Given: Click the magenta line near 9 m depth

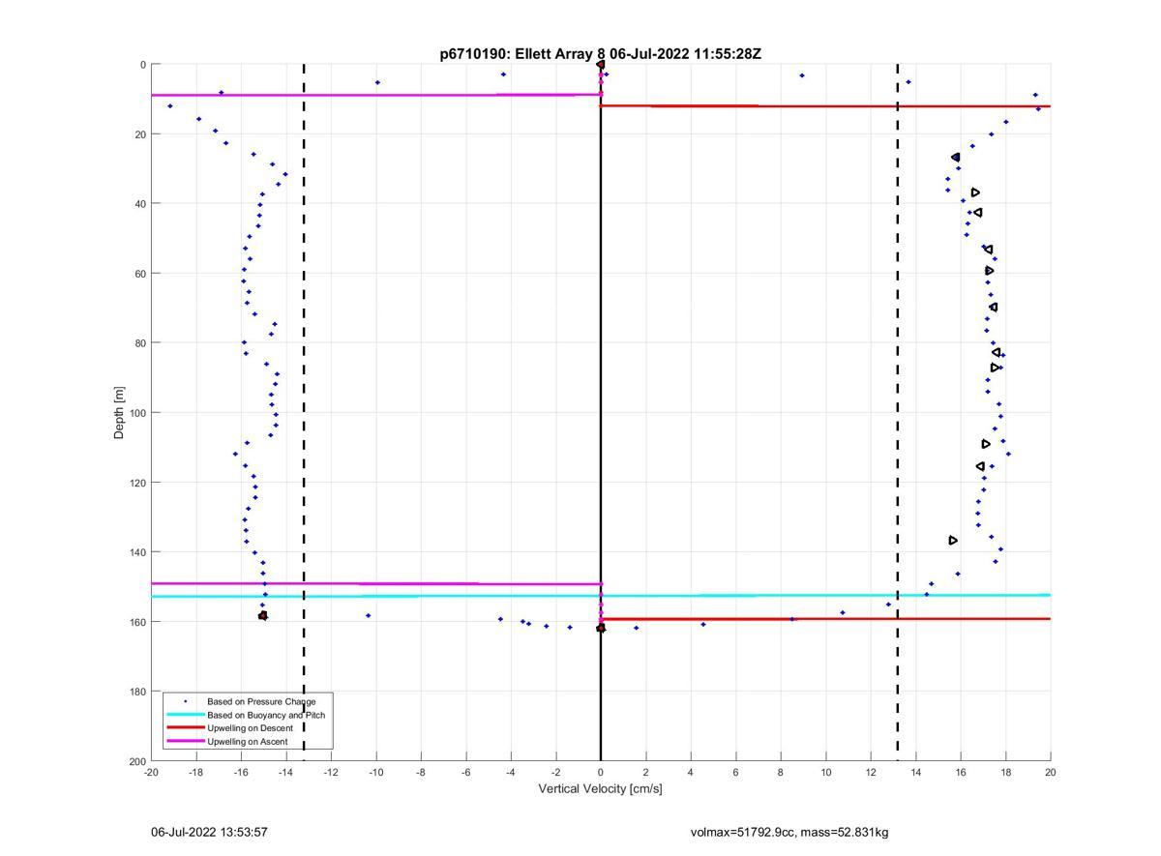Looking at the screenshot, I should (x=376, y=95).
